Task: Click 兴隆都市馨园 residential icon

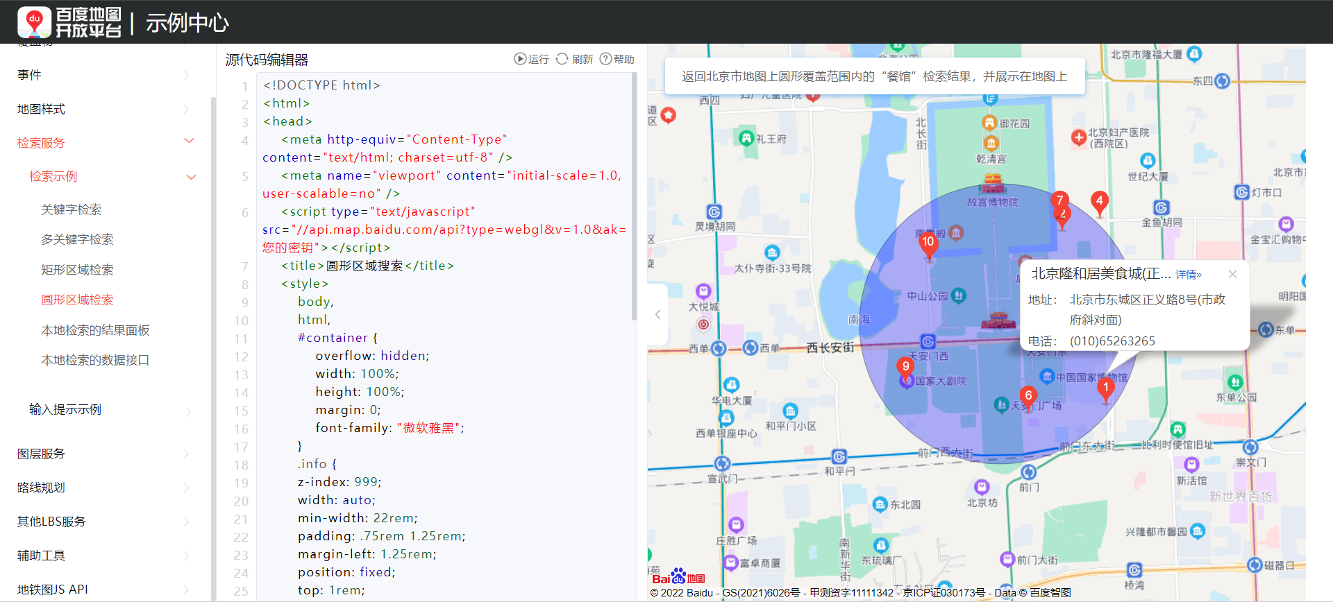Action: (x=1198, y=531)
